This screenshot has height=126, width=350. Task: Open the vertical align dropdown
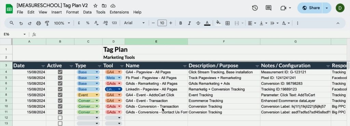264,23
